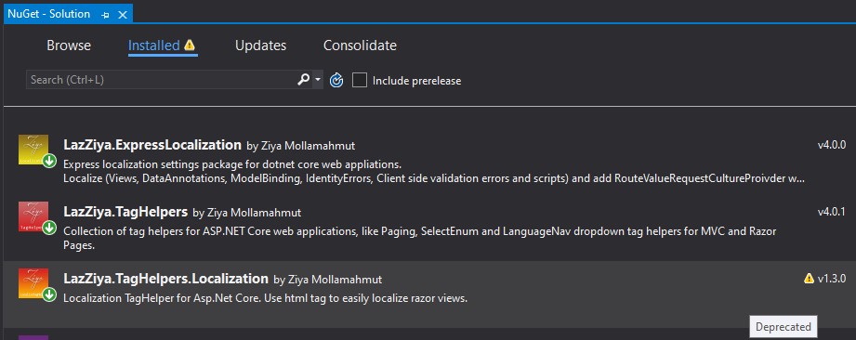Click the search magnifier icon
The width and height of the screenshot is (856, 340).
pyautogui.click(x=303, y=80)
